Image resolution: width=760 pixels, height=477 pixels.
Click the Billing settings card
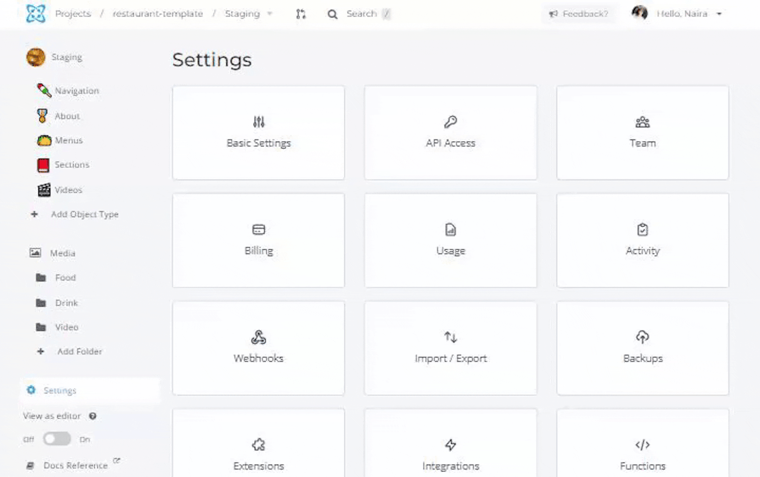click(x=258, y=240)
